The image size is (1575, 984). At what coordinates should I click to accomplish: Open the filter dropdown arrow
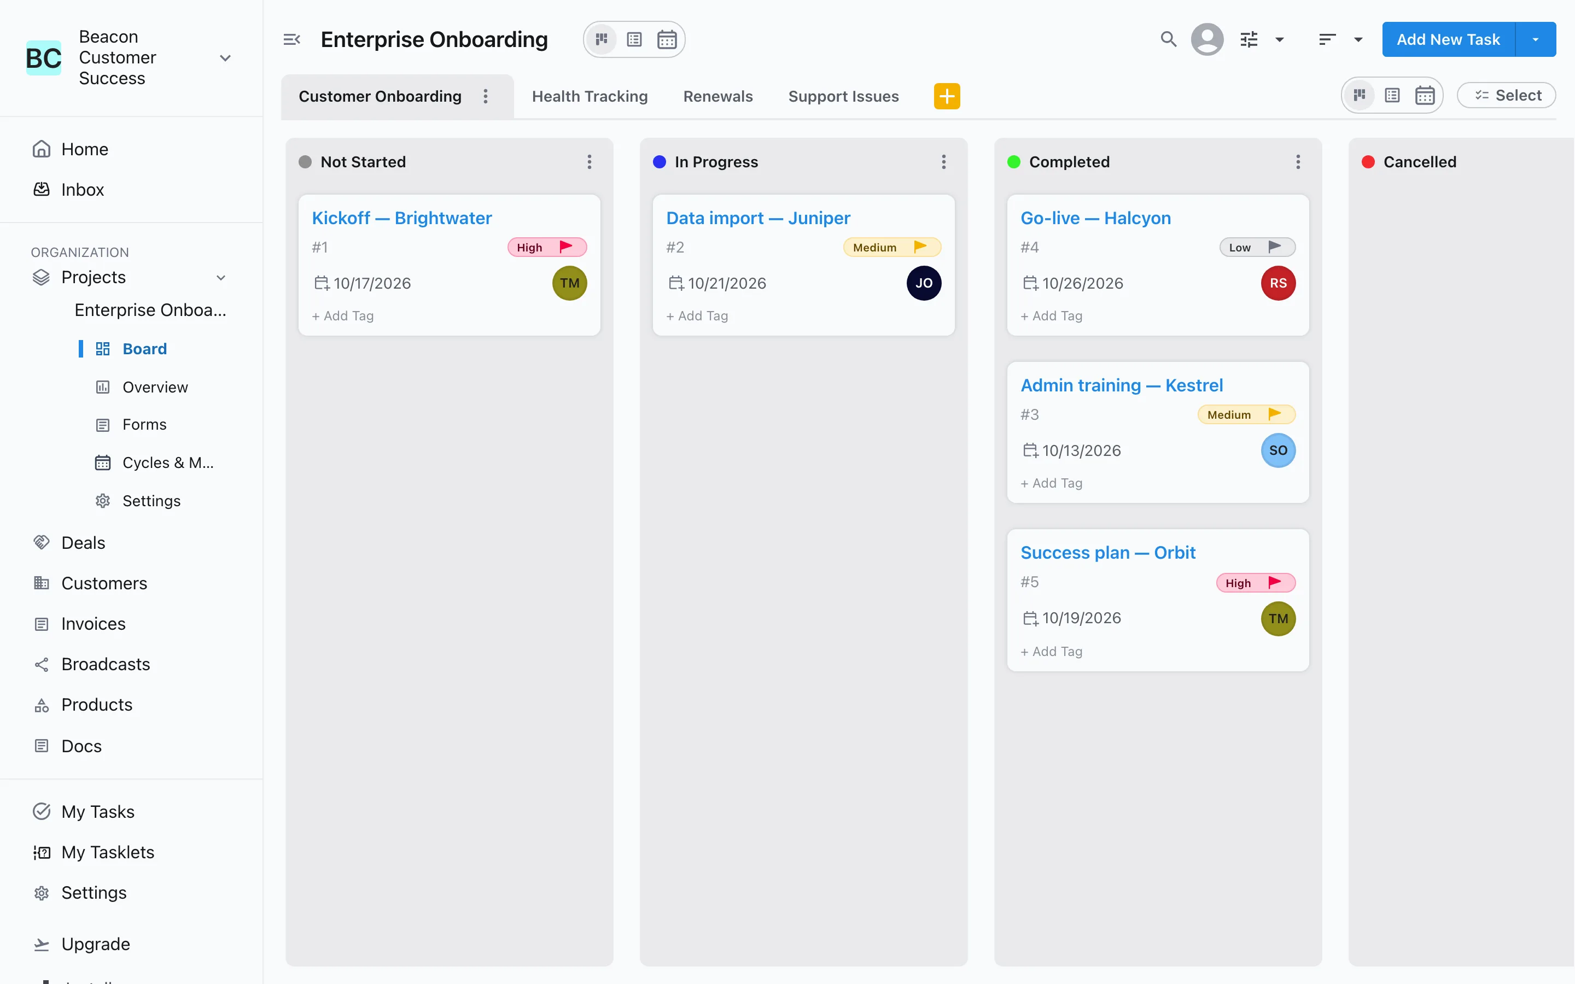coord(1279,40)
